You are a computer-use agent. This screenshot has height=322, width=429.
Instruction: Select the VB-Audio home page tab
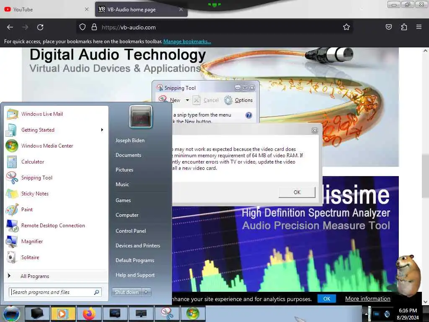tap(141, 9)
